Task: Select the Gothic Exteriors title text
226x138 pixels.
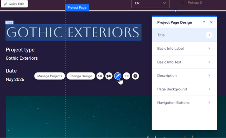Action: click(73, 32)
